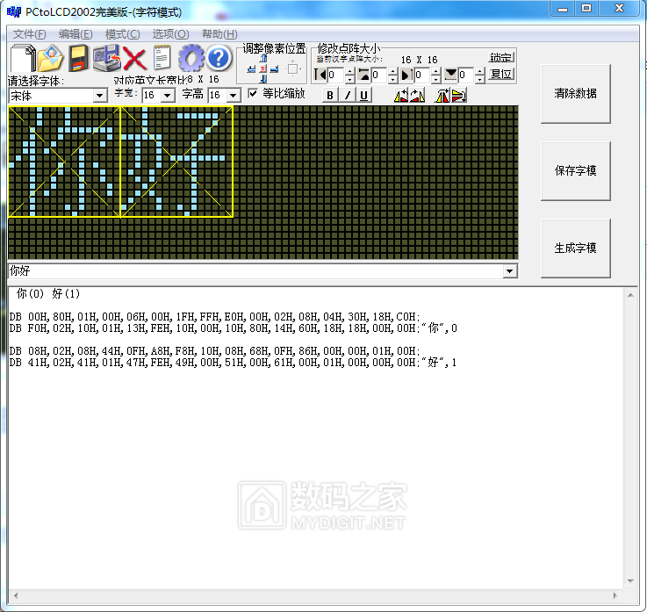Open the 模式(C) menu
Viewport: 647px width, 612px height.
123,34
